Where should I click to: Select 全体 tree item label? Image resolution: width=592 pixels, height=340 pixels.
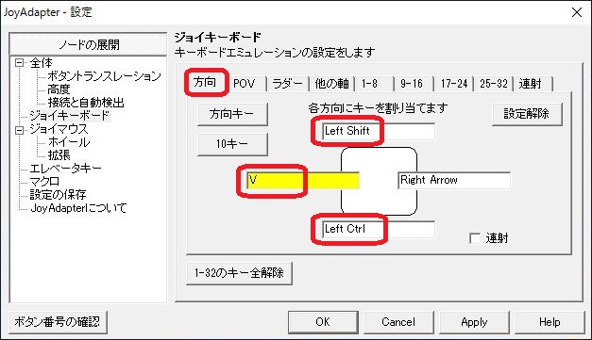click(x=42, y=63)
